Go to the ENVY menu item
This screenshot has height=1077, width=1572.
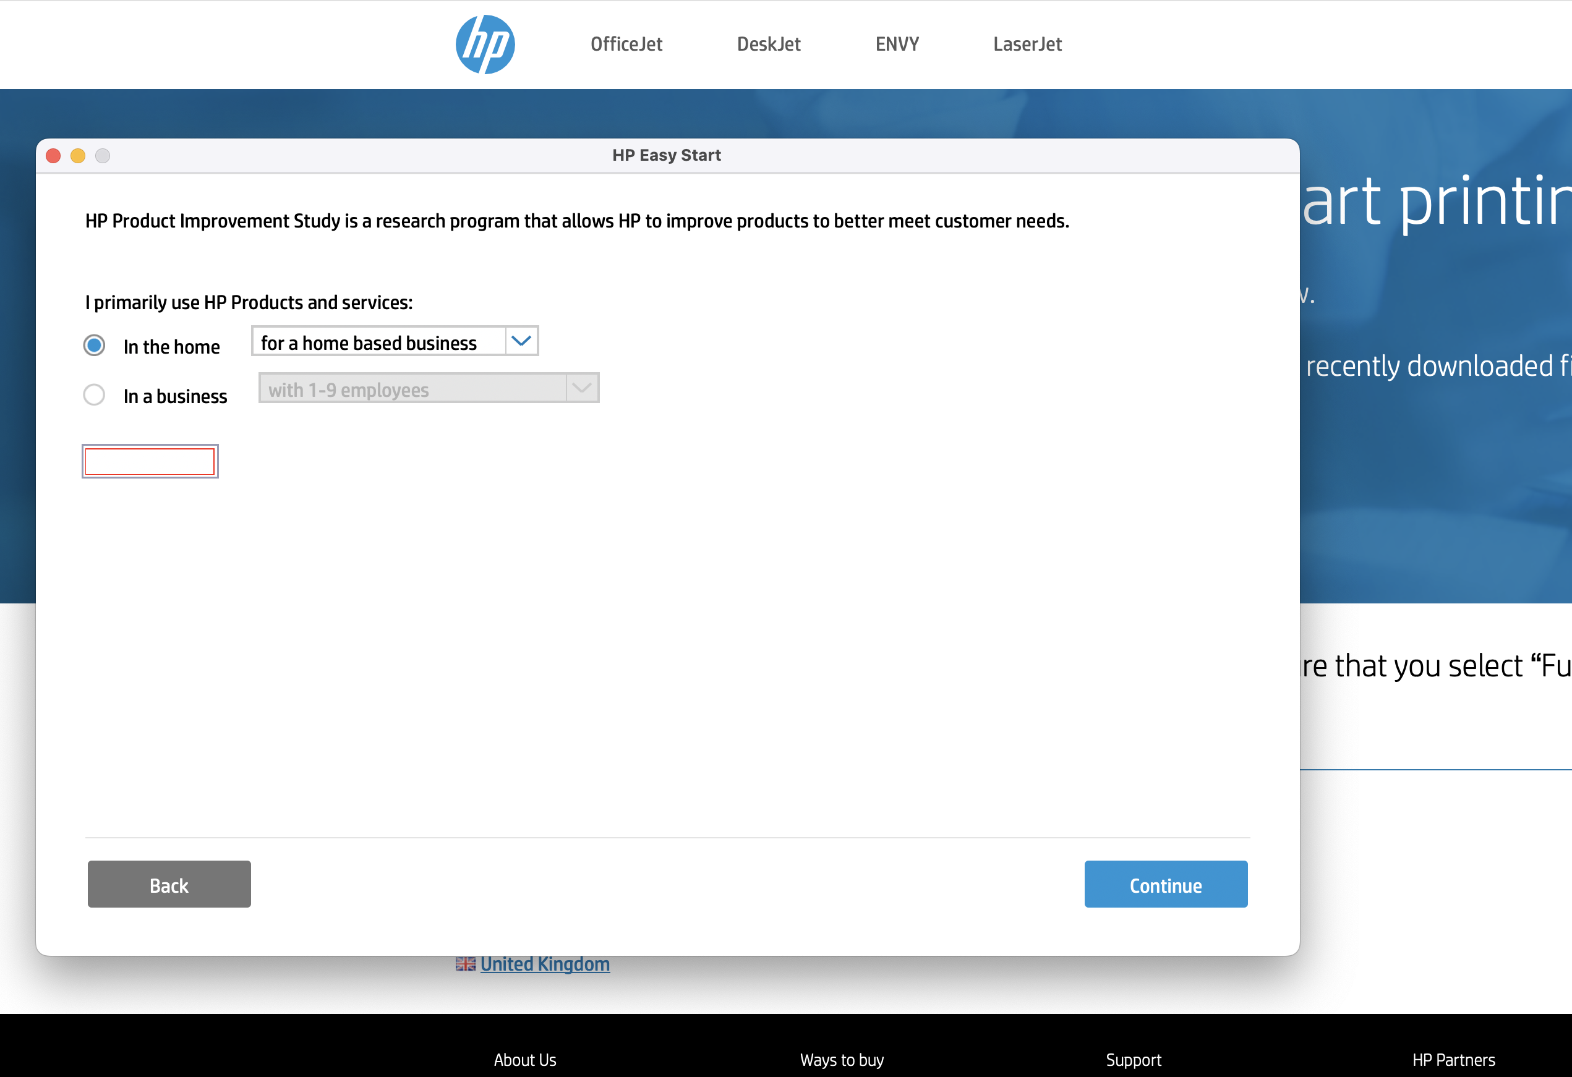pyautogui.click(x=897, y=45)
